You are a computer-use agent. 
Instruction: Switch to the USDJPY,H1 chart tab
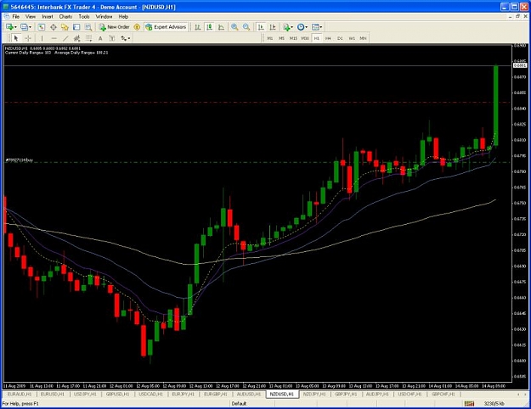pyautogui.click(x=85, y=394)
